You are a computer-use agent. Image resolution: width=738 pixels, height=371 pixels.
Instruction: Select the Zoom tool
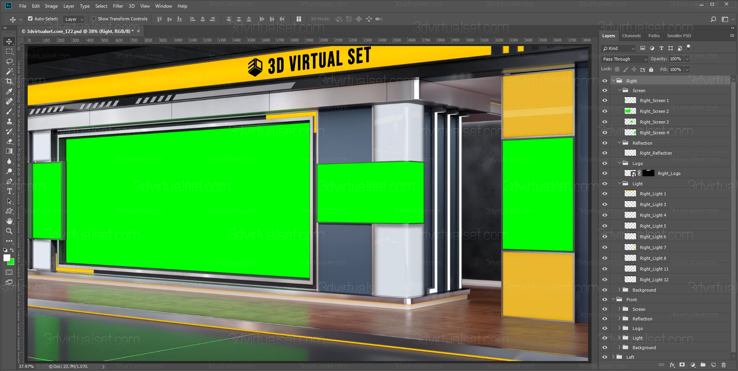coord(9,231)
